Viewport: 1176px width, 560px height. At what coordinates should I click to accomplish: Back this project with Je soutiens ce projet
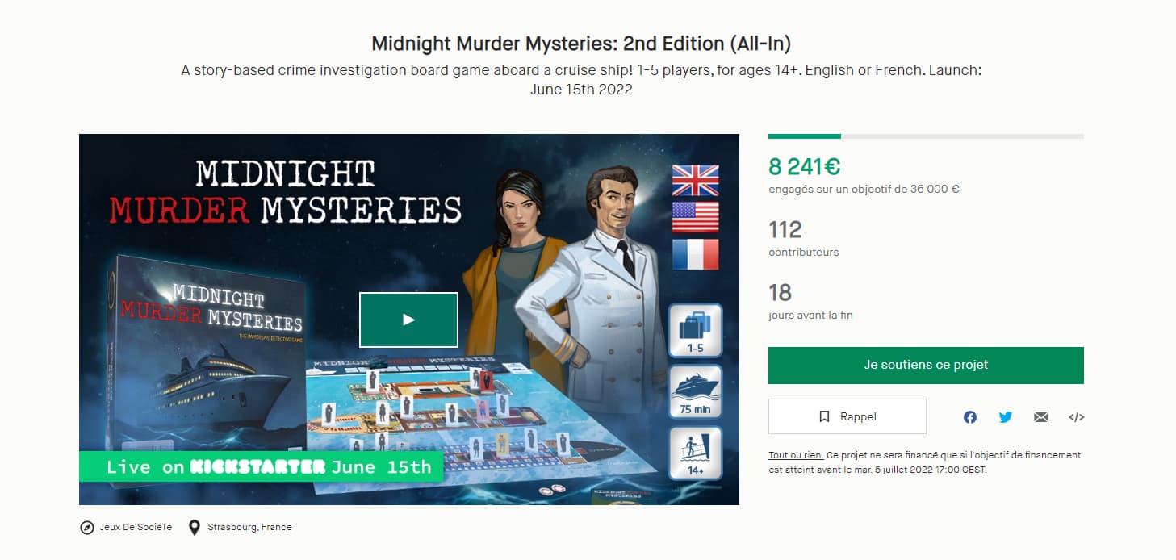(926, 366)
